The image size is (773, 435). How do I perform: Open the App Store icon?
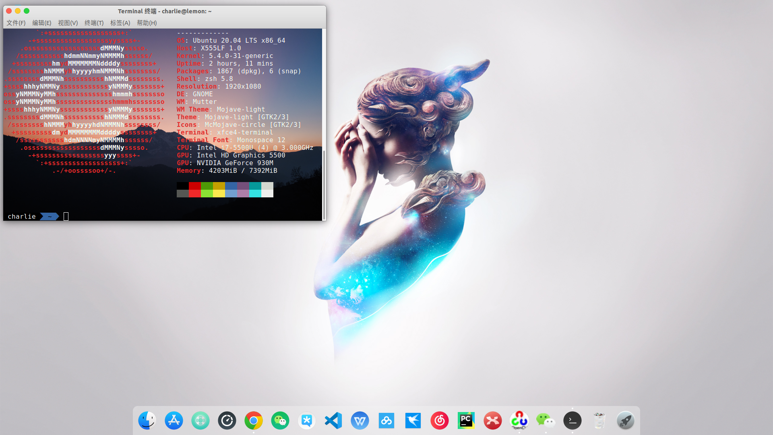pyautogui.click(x=174, y=420)
